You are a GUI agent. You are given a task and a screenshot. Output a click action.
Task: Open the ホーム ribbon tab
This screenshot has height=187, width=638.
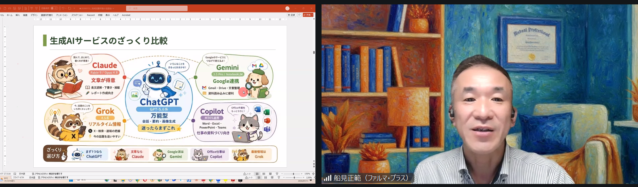point(10,15)
